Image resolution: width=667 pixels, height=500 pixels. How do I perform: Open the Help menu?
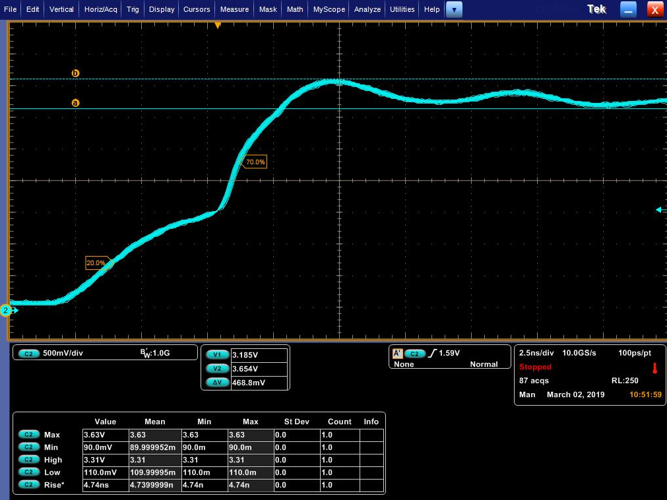tap(431, 9)
